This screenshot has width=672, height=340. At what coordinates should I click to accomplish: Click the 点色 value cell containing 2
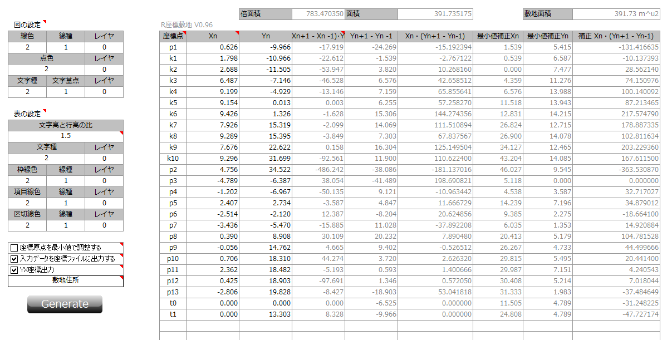pos(47,70)
